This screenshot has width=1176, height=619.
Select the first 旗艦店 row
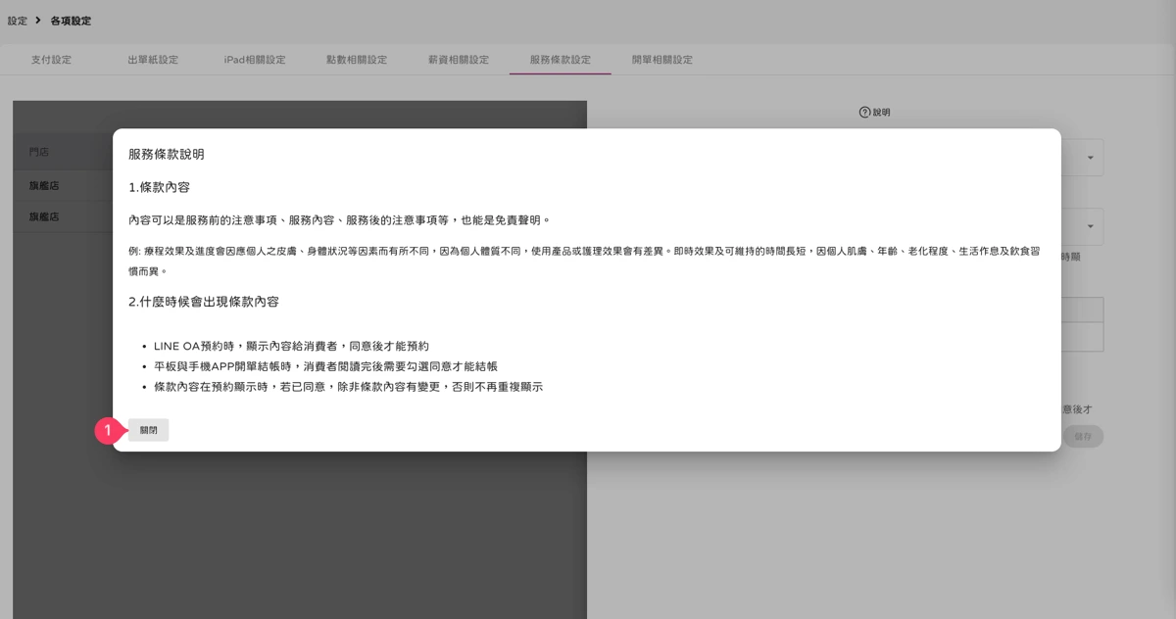pyautogui.click(x=43, y=185)
